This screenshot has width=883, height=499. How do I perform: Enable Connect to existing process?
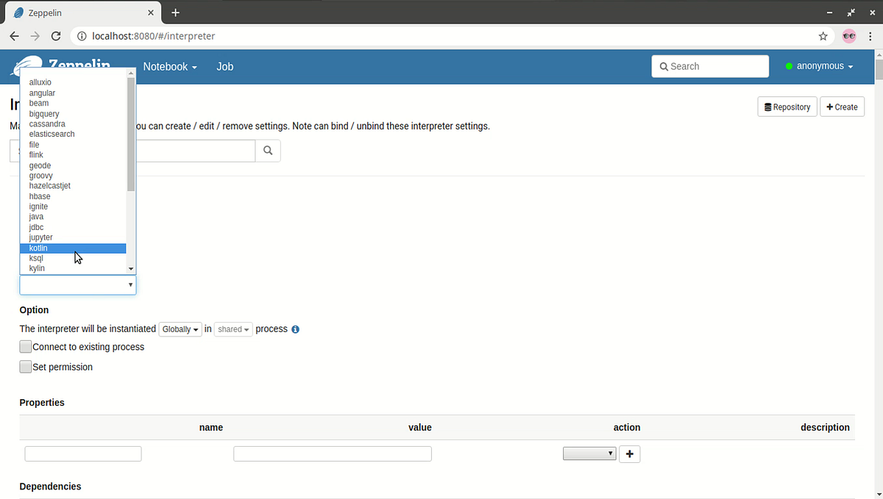(25, 346)
